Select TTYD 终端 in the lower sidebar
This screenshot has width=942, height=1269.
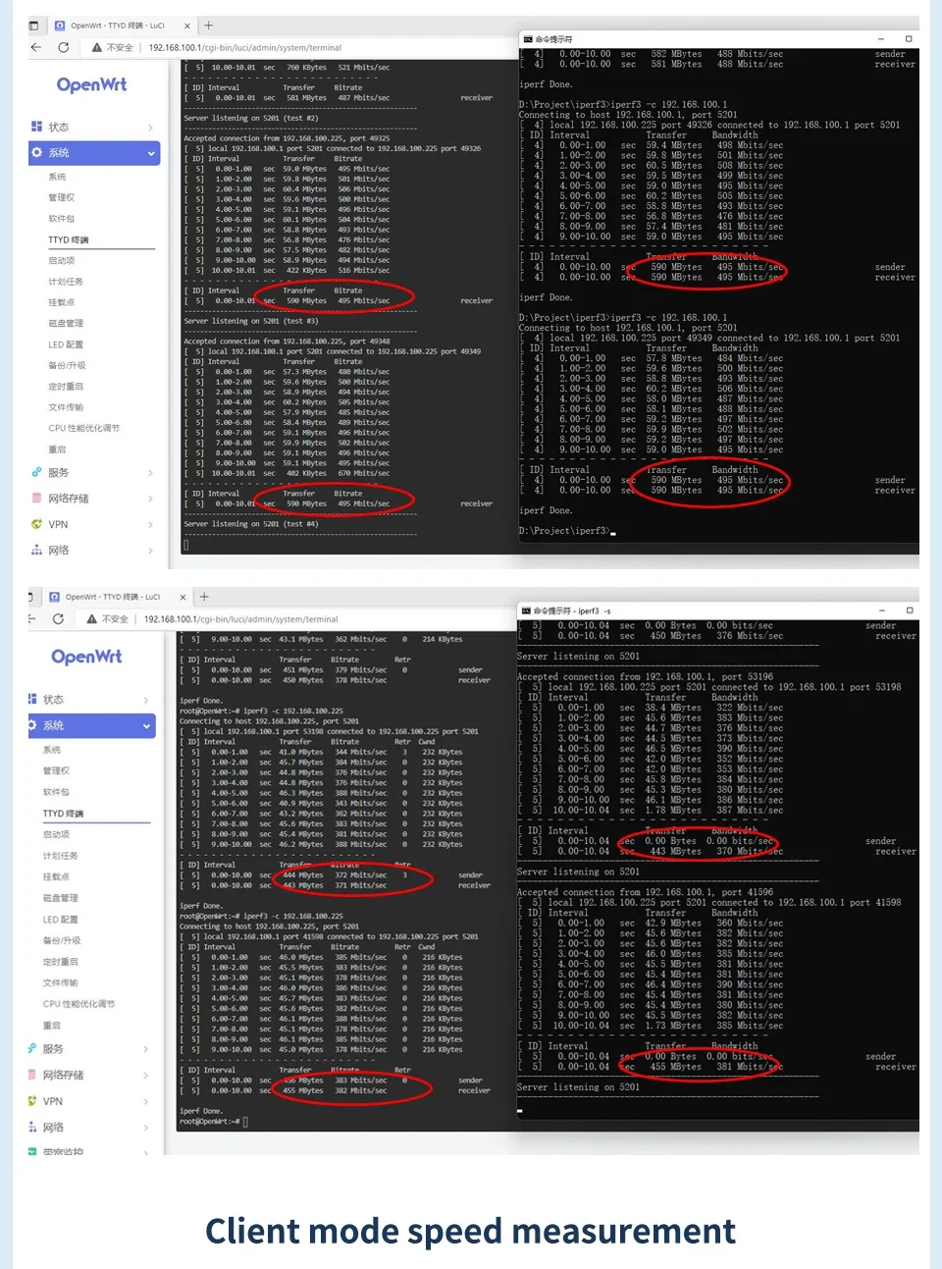tap(63, 814)
